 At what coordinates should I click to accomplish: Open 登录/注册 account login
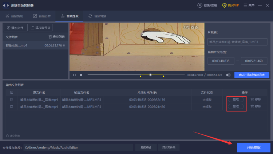click(207, 5)
